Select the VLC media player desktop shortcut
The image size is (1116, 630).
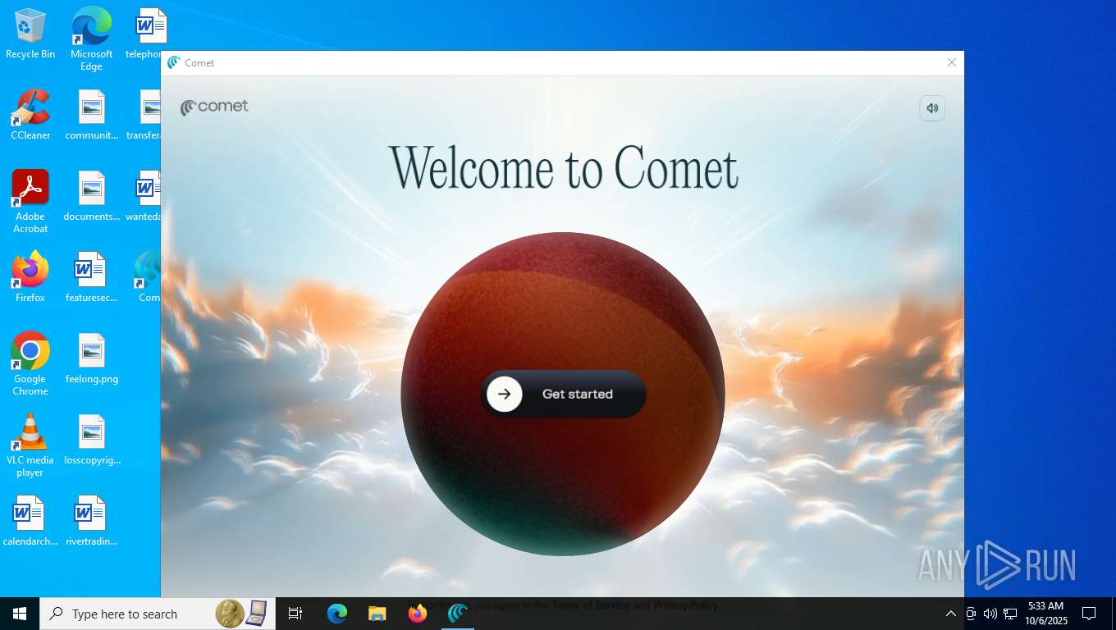(30, 445)
